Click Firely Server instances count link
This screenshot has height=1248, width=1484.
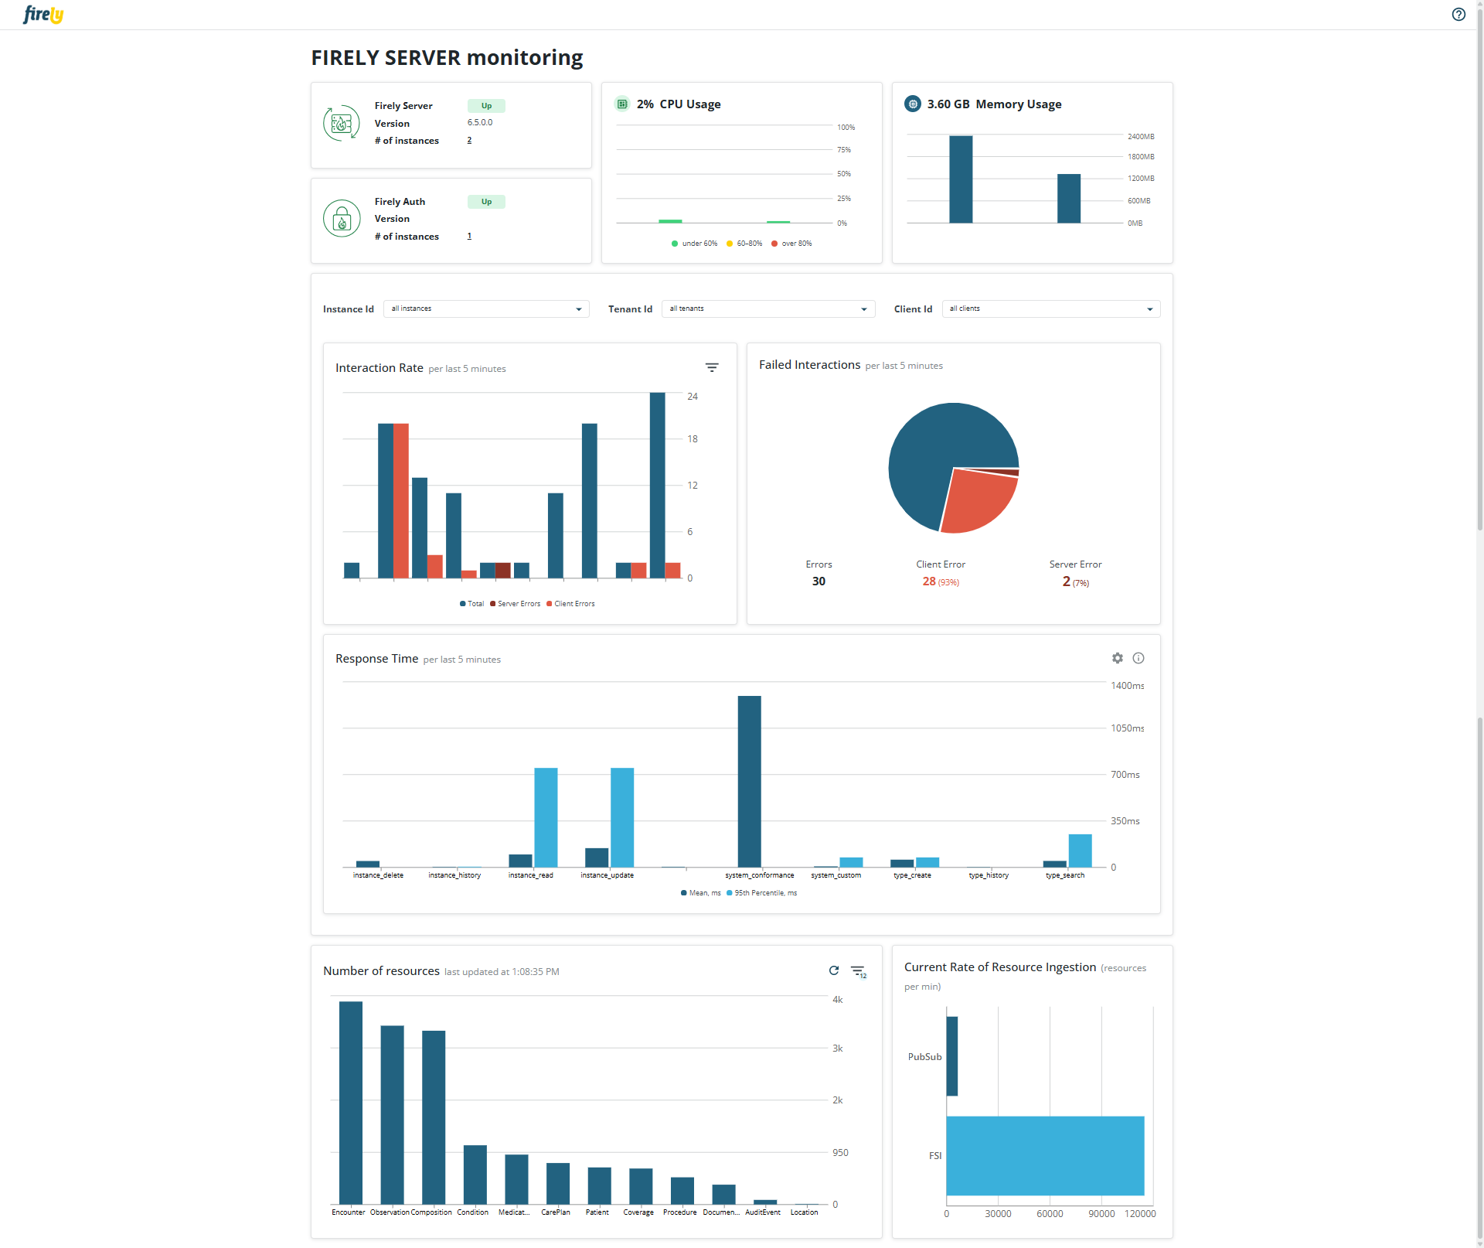coord(469,140)
